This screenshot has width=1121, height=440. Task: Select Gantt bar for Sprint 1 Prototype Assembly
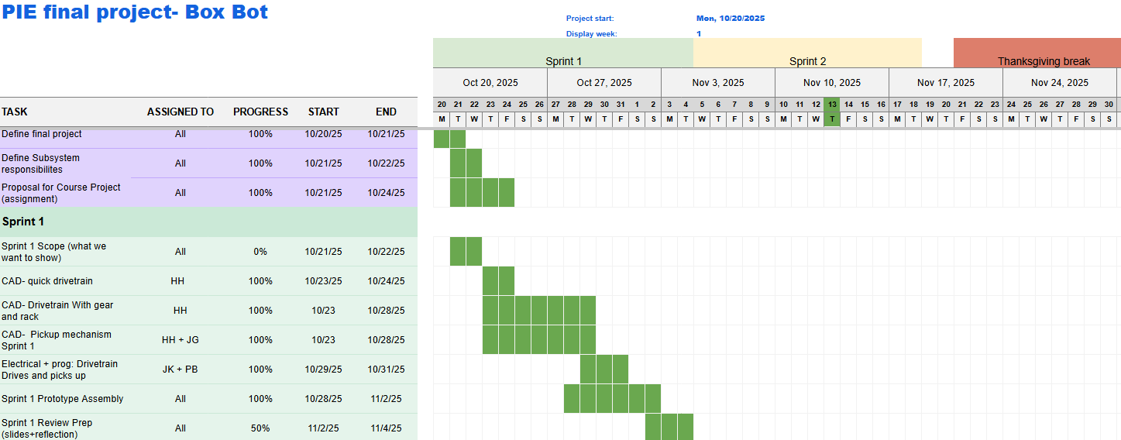tap(612, 399)
